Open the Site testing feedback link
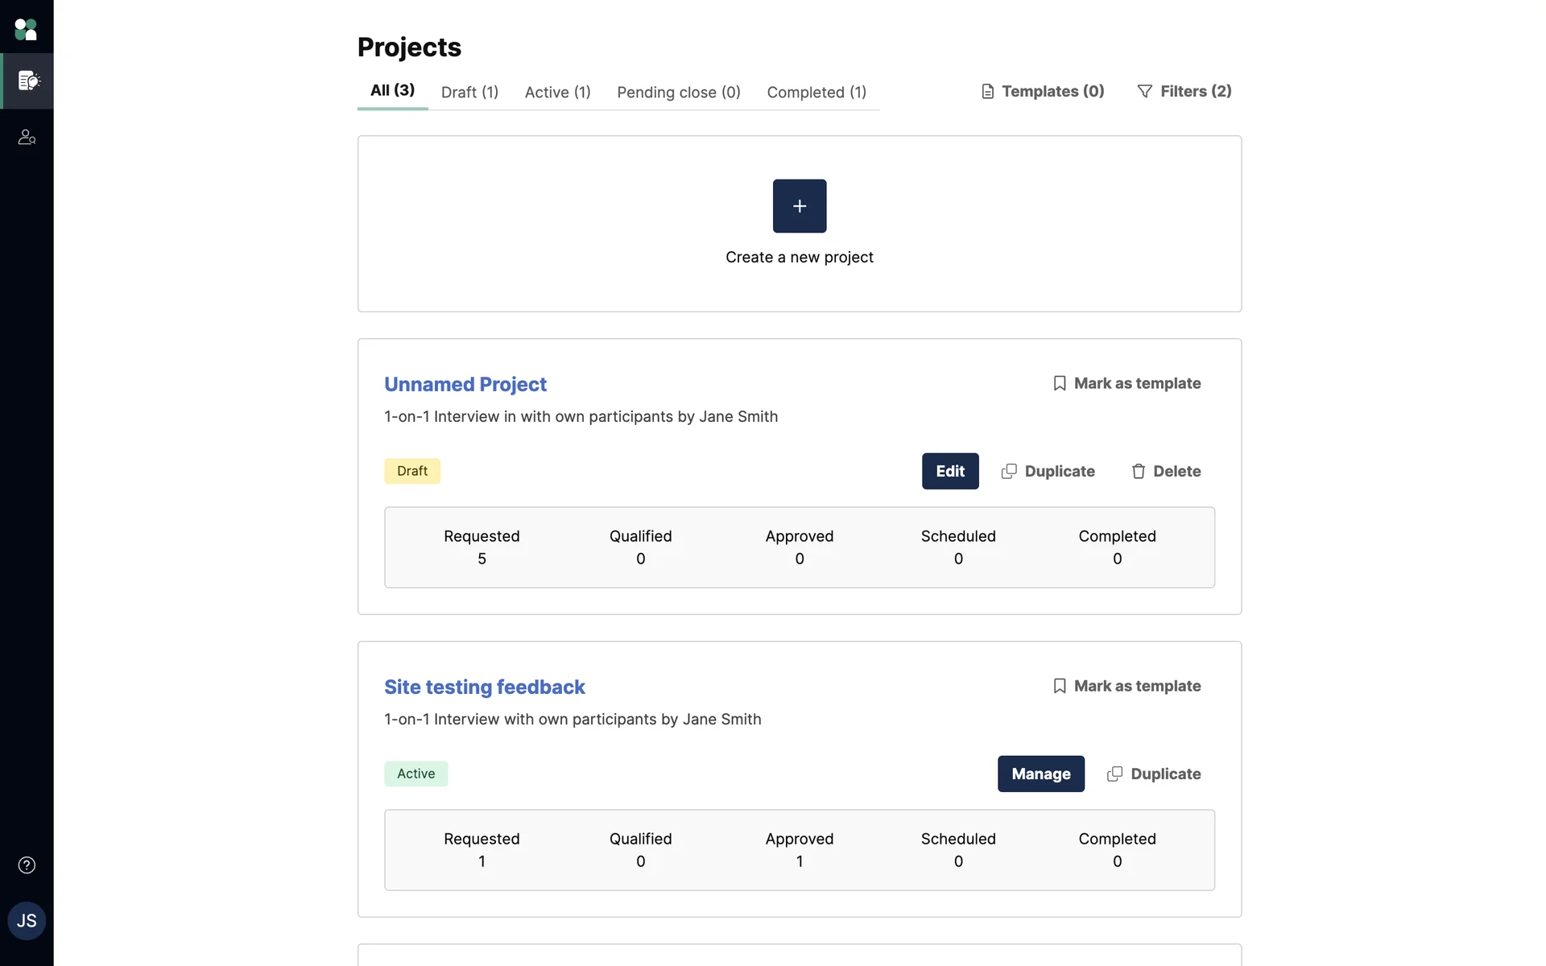Screen dimensions: 1546x966 click(x=484, y=687)
